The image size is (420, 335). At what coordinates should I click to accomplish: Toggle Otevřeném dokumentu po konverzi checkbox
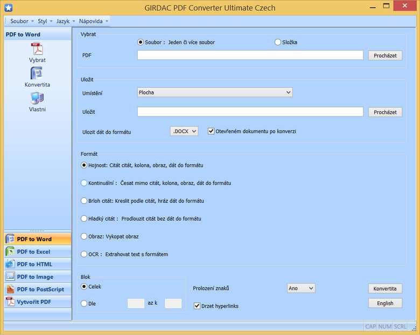click(x=211, y=131)
